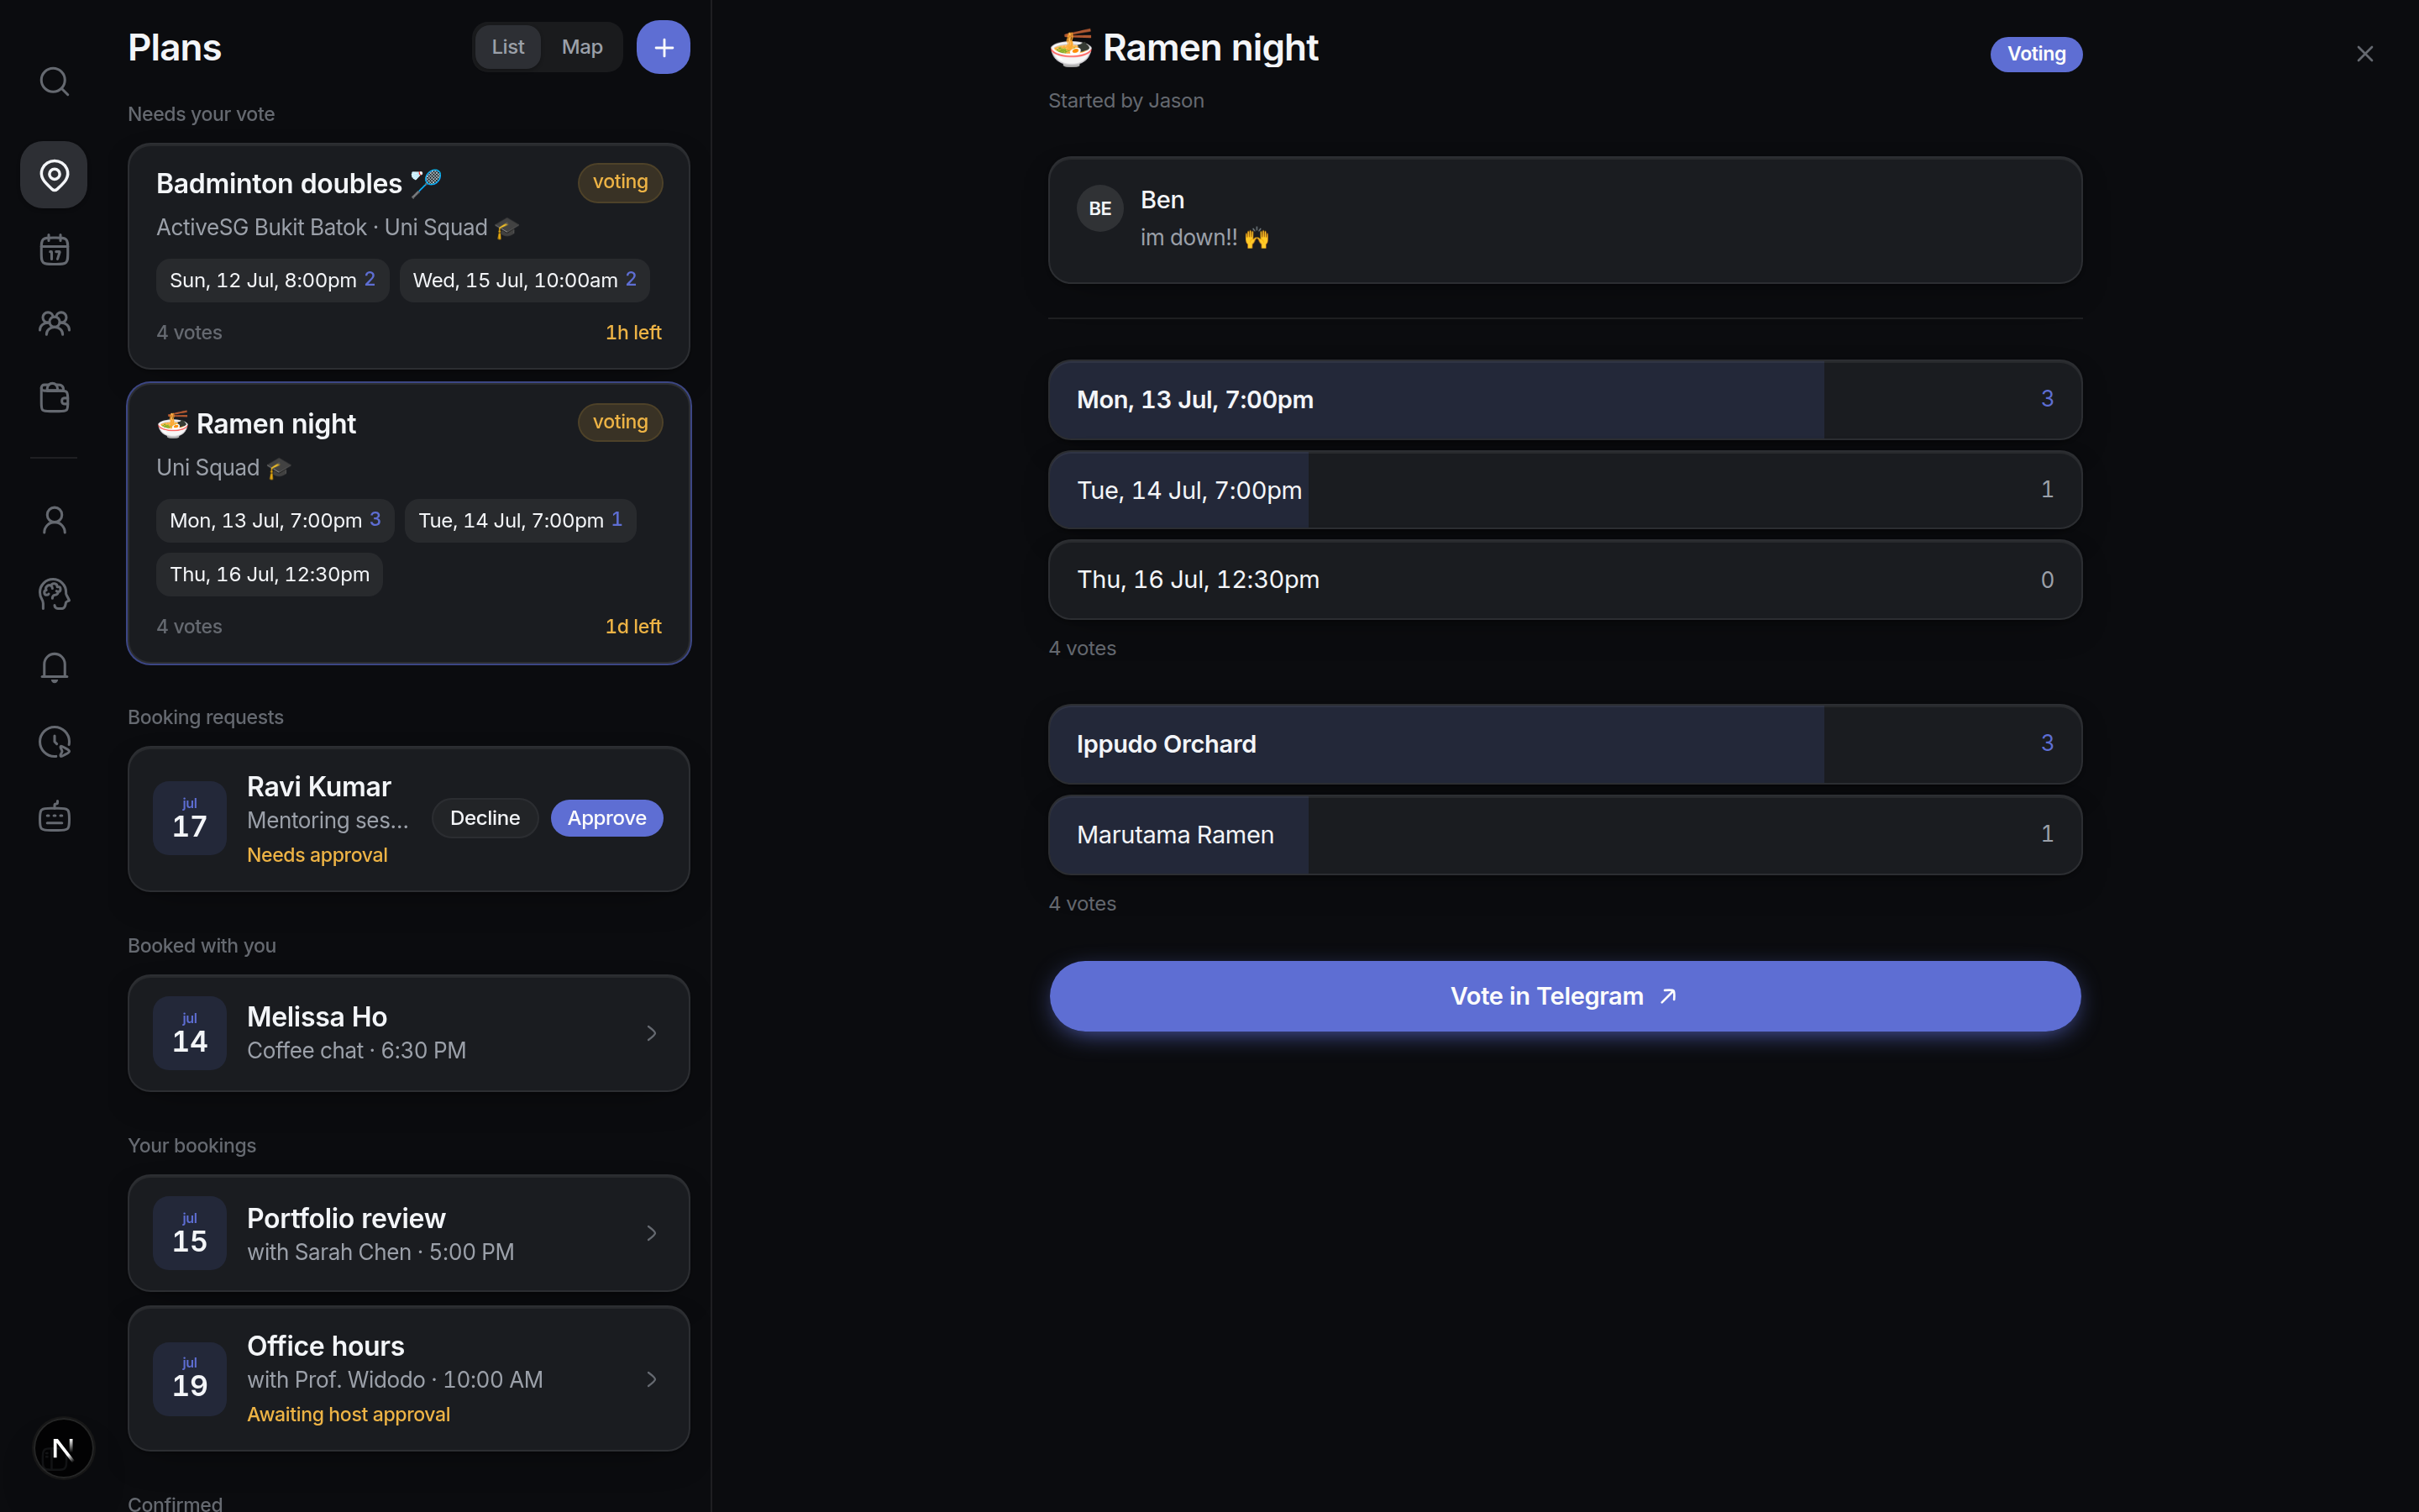Approve Ravi Kumar's booking request

click(606, 818)
